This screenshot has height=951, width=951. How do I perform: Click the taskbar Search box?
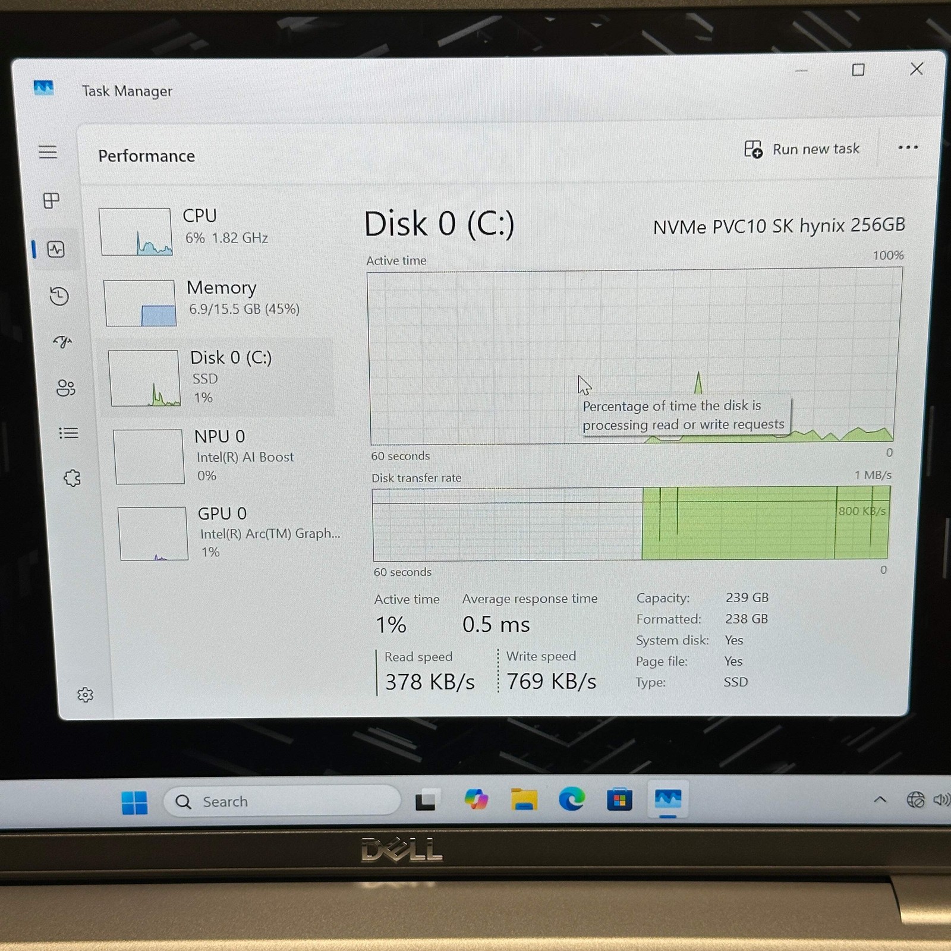point(282,801)
